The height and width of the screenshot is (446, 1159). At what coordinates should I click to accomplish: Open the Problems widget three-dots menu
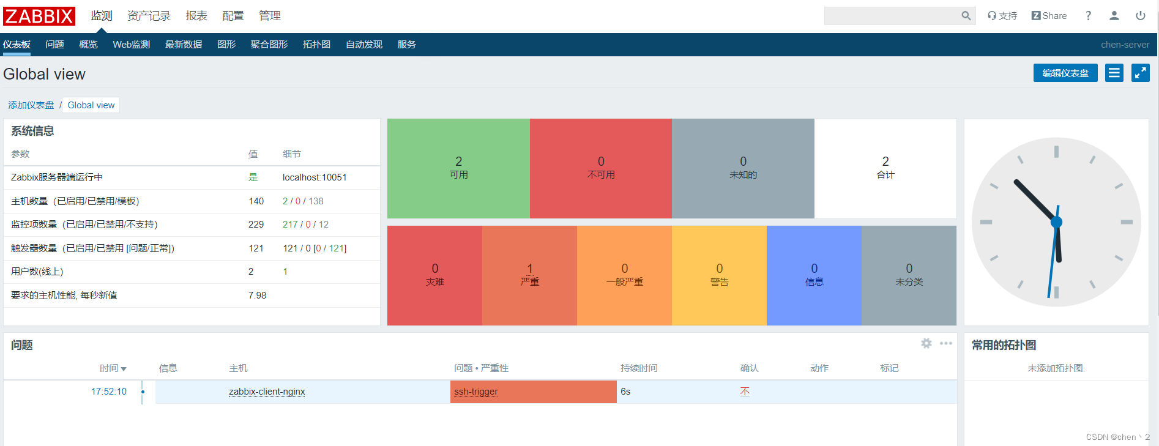pyautogui.click(x=946, y=343)
